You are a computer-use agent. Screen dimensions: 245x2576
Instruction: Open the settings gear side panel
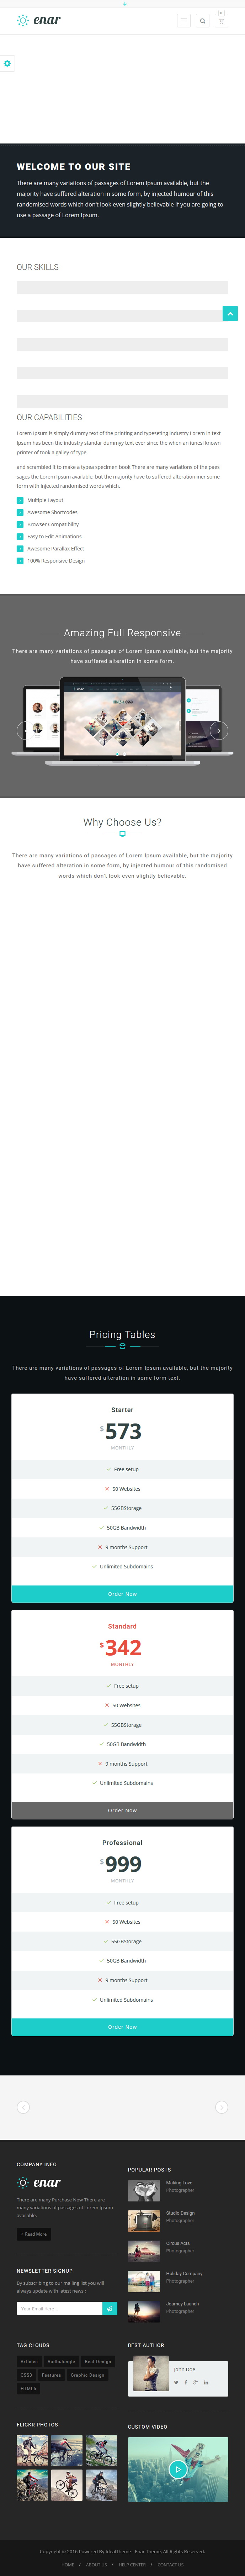pos(7,63)
